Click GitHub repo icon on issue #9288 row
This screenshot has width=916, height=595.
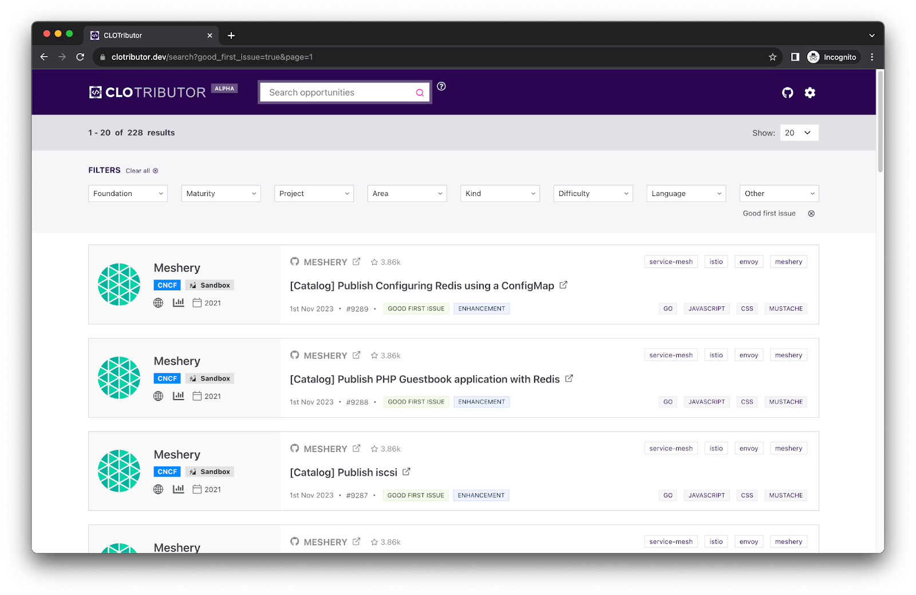tap(294, 355)
